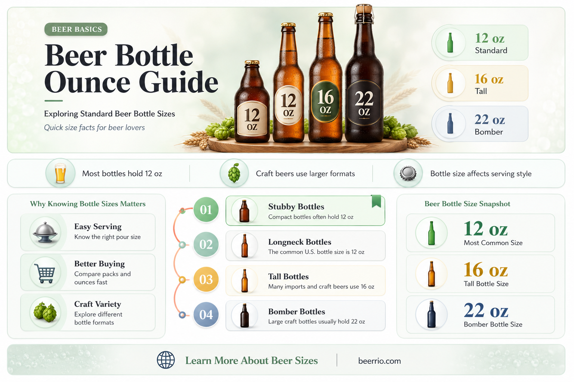Click the serving cloche icon in Easy Serving
Viewport: 574px width, 382px height.
(45, 232)
